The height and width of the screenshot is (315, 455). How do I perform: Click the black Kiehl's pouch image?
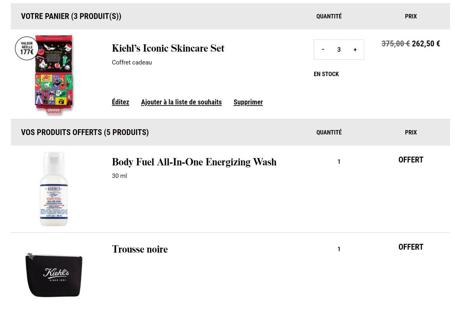point(54,275)
